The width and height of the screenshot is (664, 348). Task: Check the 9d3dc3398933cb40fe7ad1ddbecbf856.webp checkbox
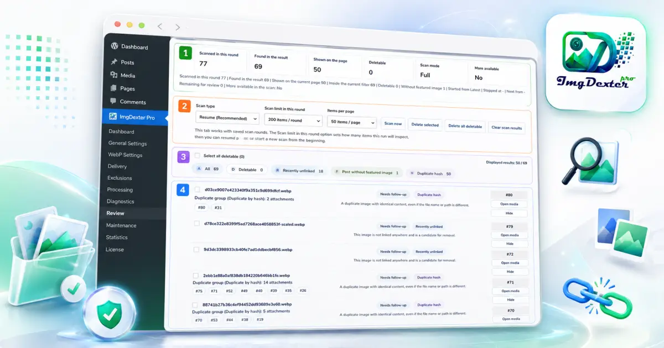pos(196,249)
